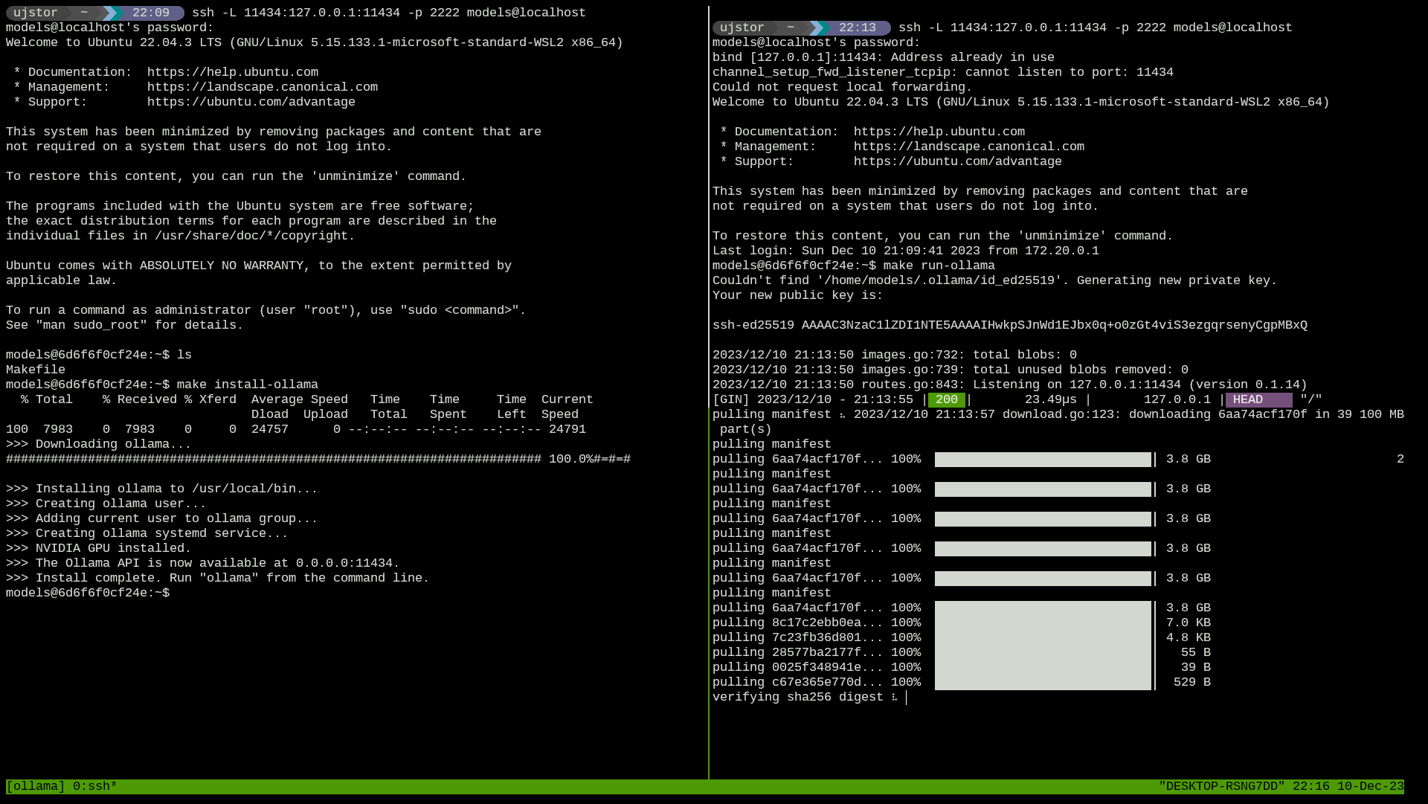Click the ssh-ed25519 public key text
This screenshot has width=1428, height=804.
click(x=1009, y=325)
